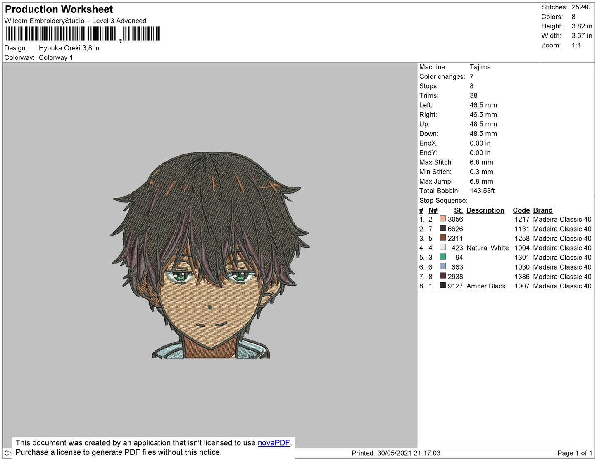The width and height of the screenshot is (597, 461).
Task: Click the Trims value 38
Action: (x=473, y=95)
